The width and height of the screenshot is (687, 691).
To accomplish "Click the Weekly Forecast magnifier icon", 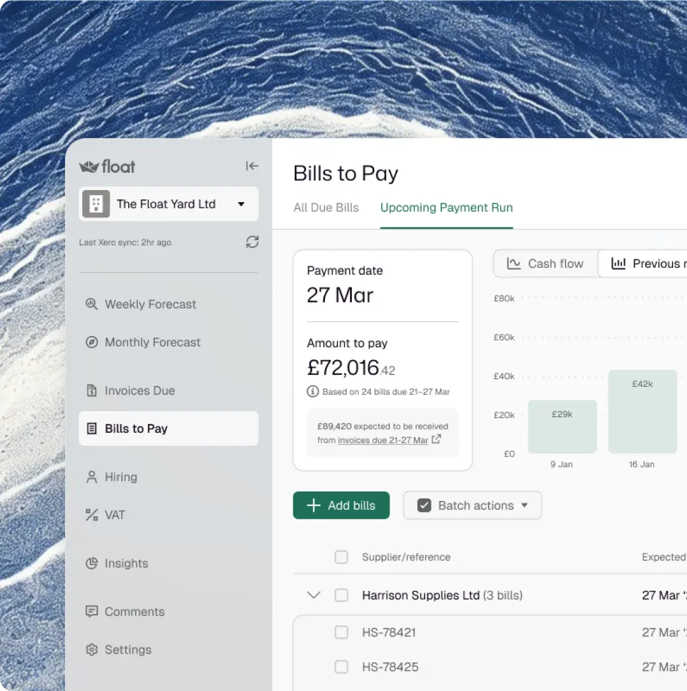I will [x=92, y=304].
